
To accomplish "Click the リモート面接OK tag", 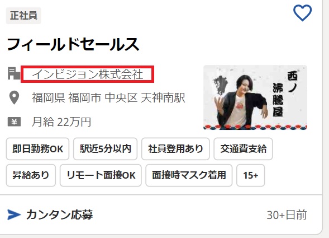I will pyautogui.click(x=101, y=175).
